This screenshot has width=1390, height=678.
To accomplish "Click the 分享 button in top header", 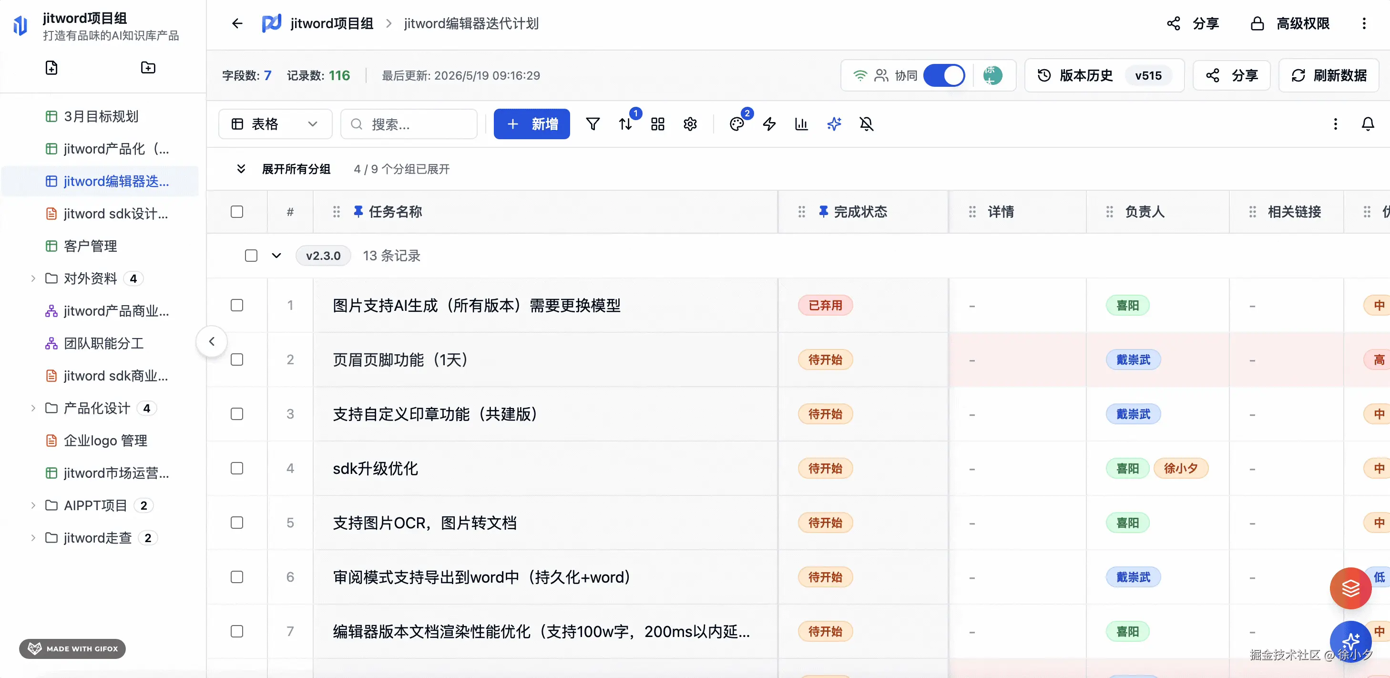I will click(1193, 23).
